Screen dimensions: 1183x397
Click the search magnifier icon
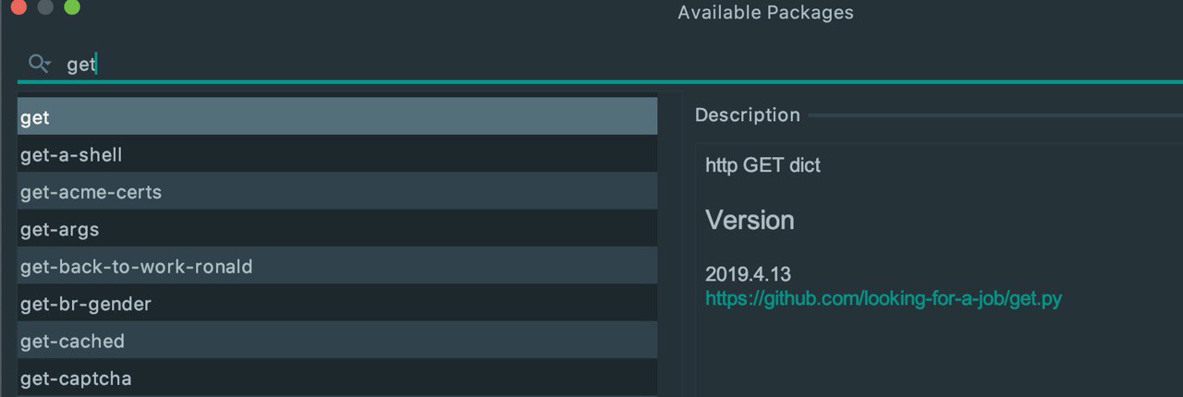(39, 64)
